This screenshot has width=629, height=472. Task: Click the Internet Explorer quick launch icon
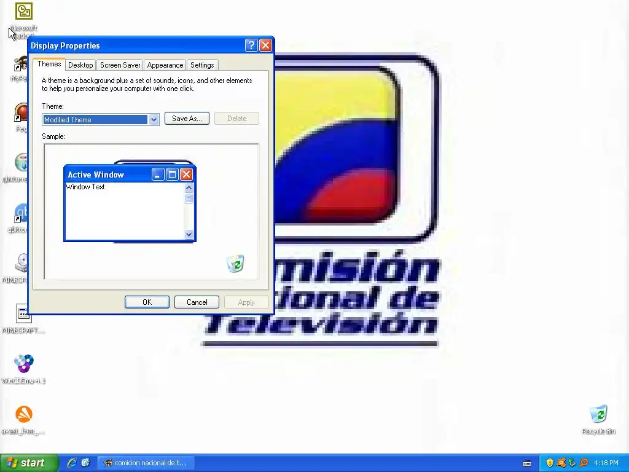[x=72, y=463]
